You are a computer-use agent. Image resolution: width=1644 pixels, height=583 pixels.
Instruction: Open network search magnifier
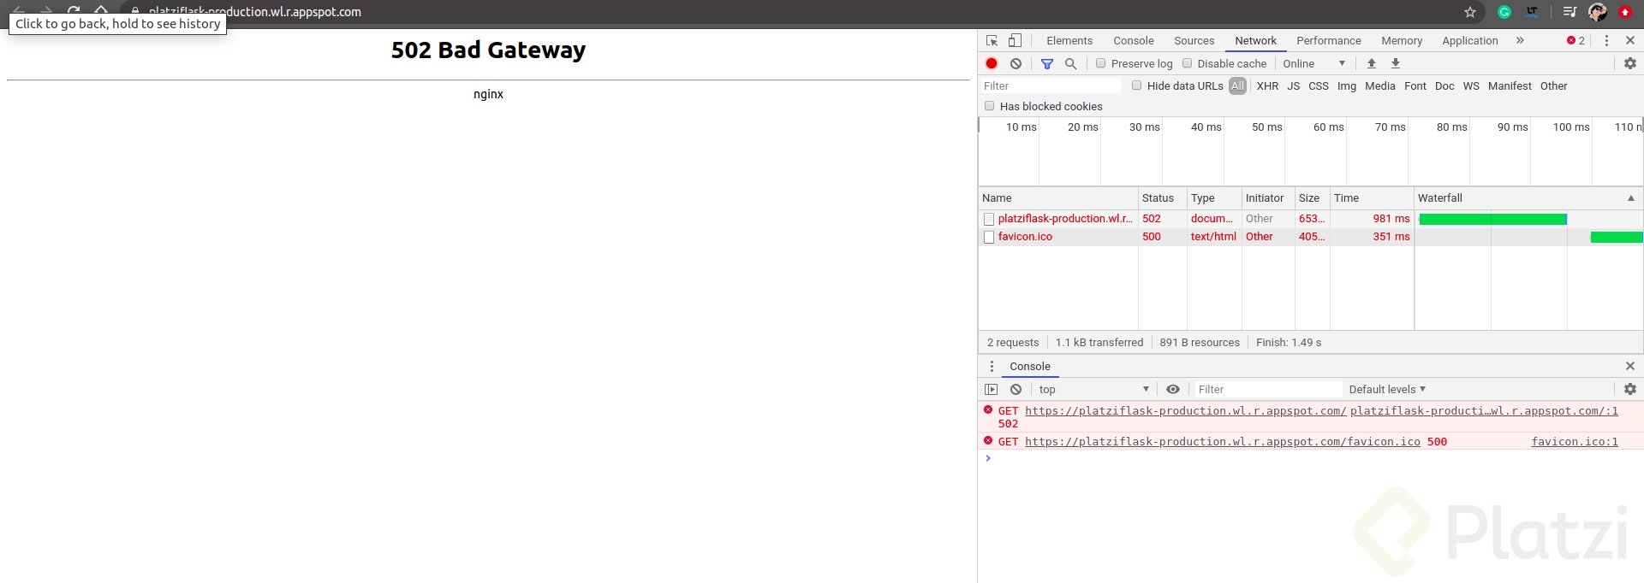(1070, 63)
